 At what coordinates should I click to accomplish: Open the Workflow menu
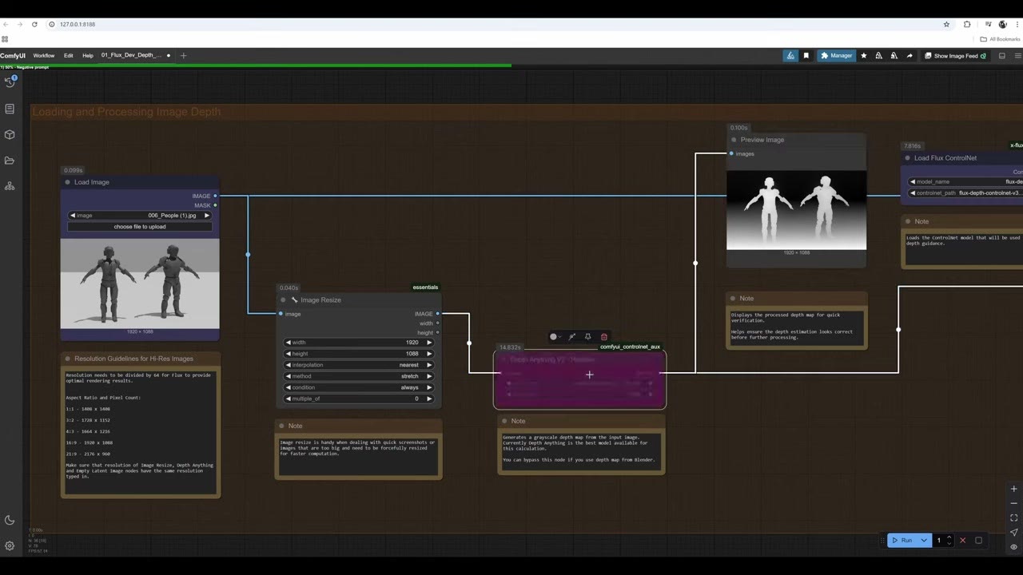[44, 56]
